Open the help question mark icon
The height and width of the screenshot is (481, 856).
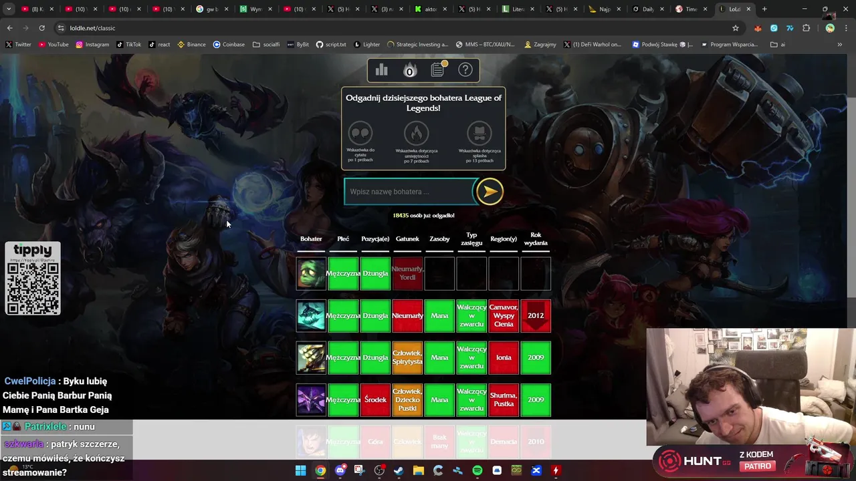(x=465, y=69)
